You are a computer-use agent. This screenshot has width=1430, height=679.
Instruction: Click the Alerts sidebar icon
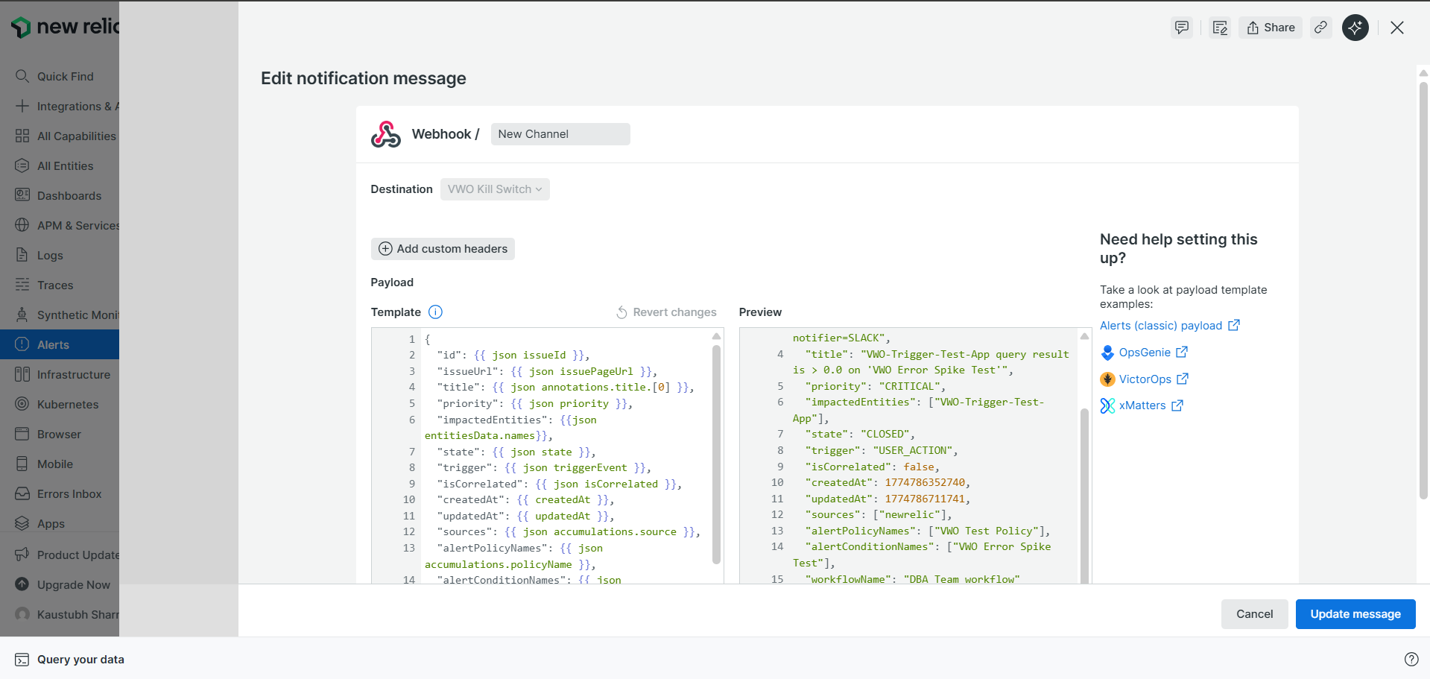pyautogui.click(x=22, y=344)
